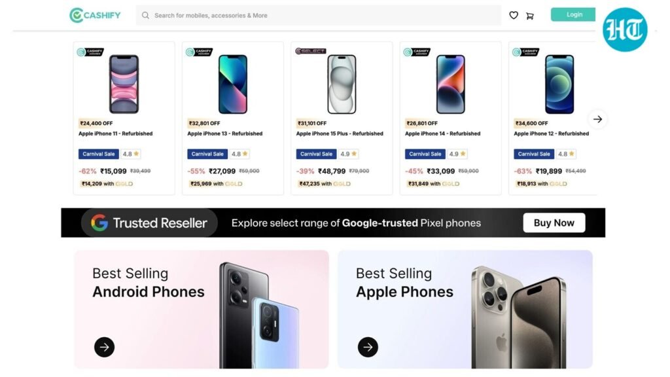Open Best Selling Android Phones arrow icon
Image resolution: width=670 pixels, height=377 pixels.
[x=103, y=348]
